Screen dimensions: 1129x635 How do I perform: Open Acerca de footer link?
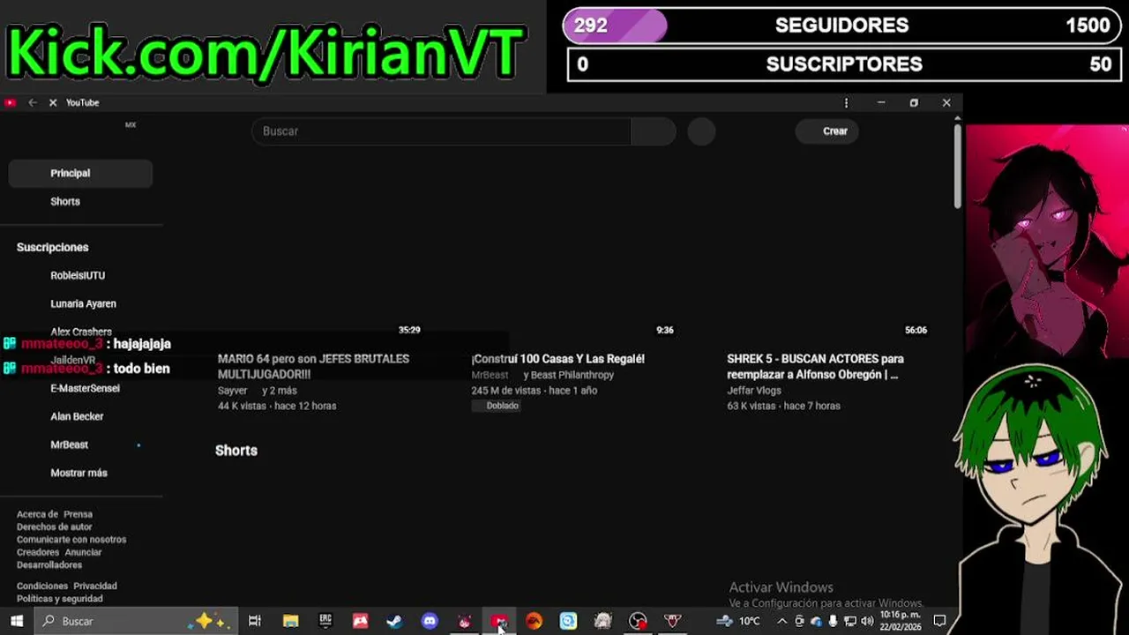click(37, 514)
